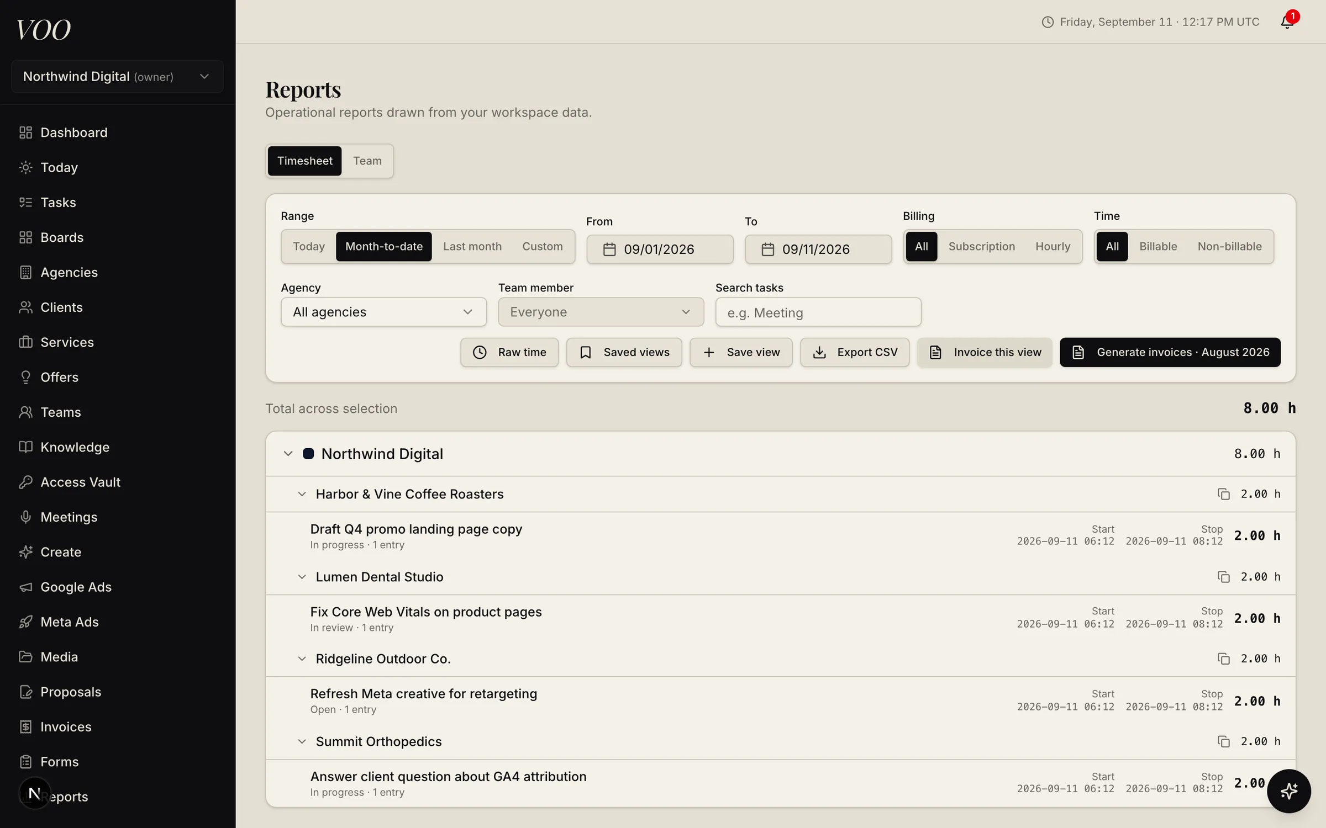This screenshot has width=1326, height=828.
Task: Open the Team member Everyone dropdown
Action: 601,312
